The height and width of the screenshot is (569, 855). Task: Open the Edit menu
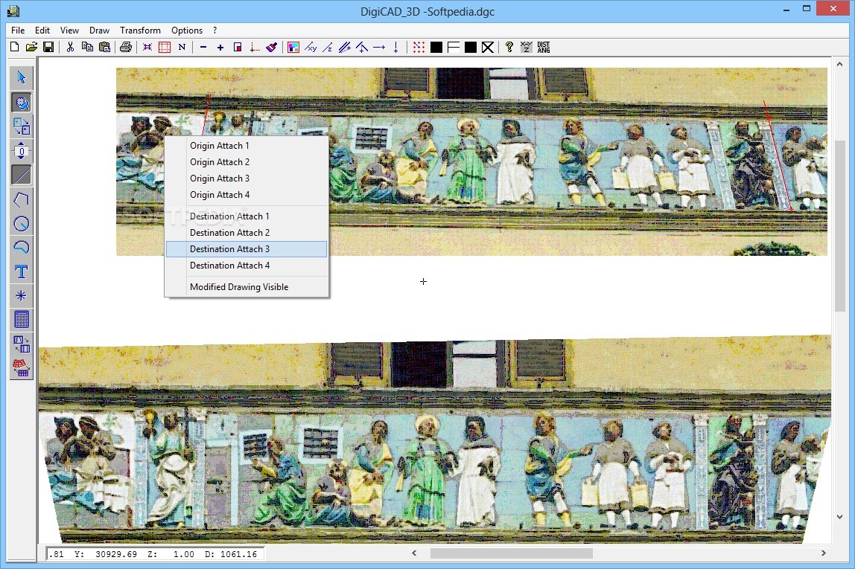[42, 30]
